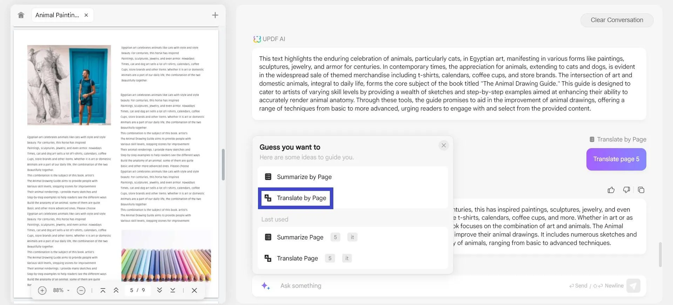Click the PDF viewer vertical scrollbar
The width and height of the screenshot is (673, 305).
tap(223, 165)
